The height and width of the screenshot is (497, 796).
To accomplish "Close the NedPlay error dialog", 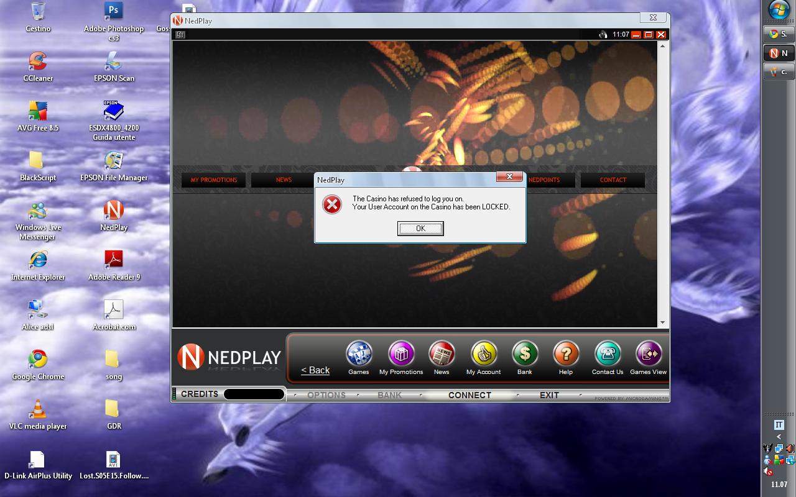I will coord(509,177).
